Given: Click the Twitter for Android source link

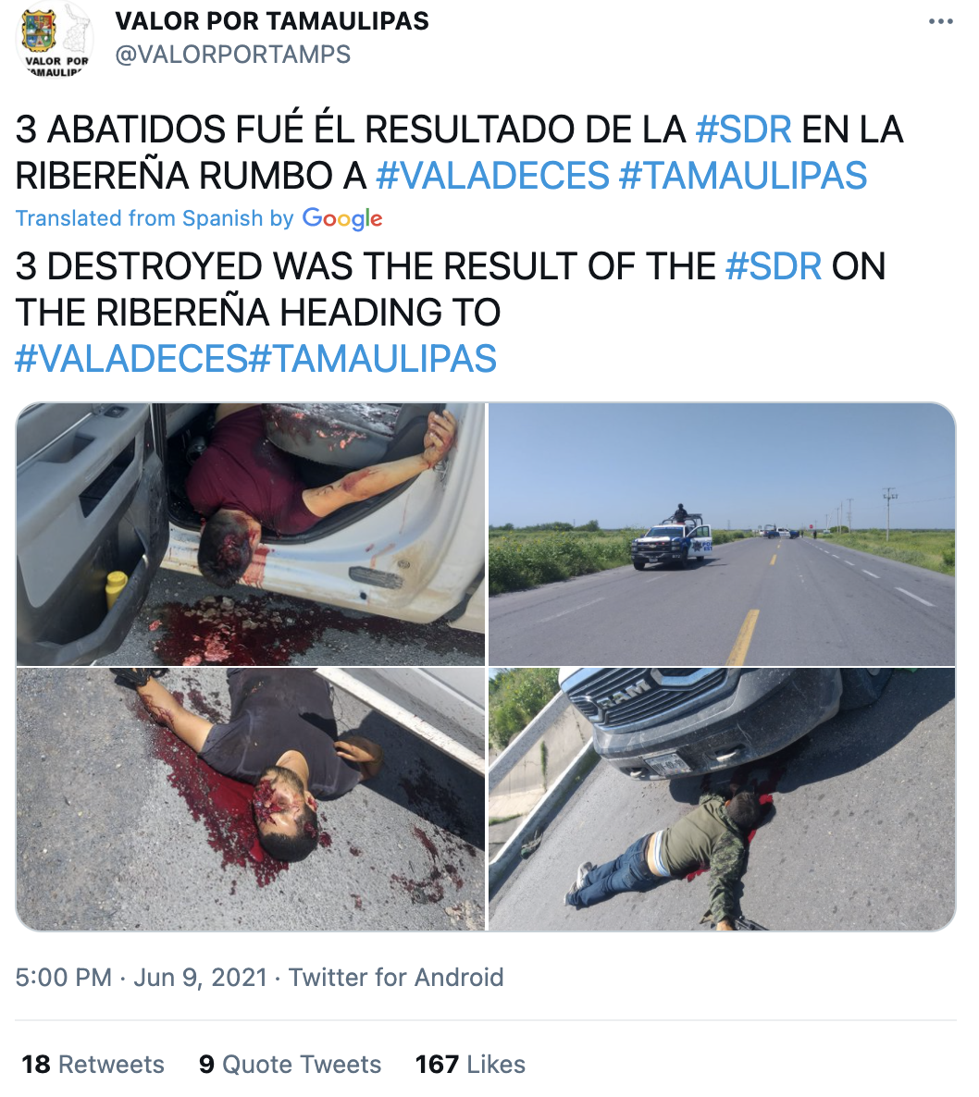Looking at the screenshot, I should tap(396, 978).
